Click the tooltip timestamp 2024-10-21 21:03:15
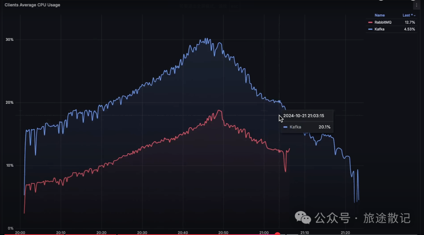This screenshot has height=235, width=424. pyautogui.click(x=303, y=116)
